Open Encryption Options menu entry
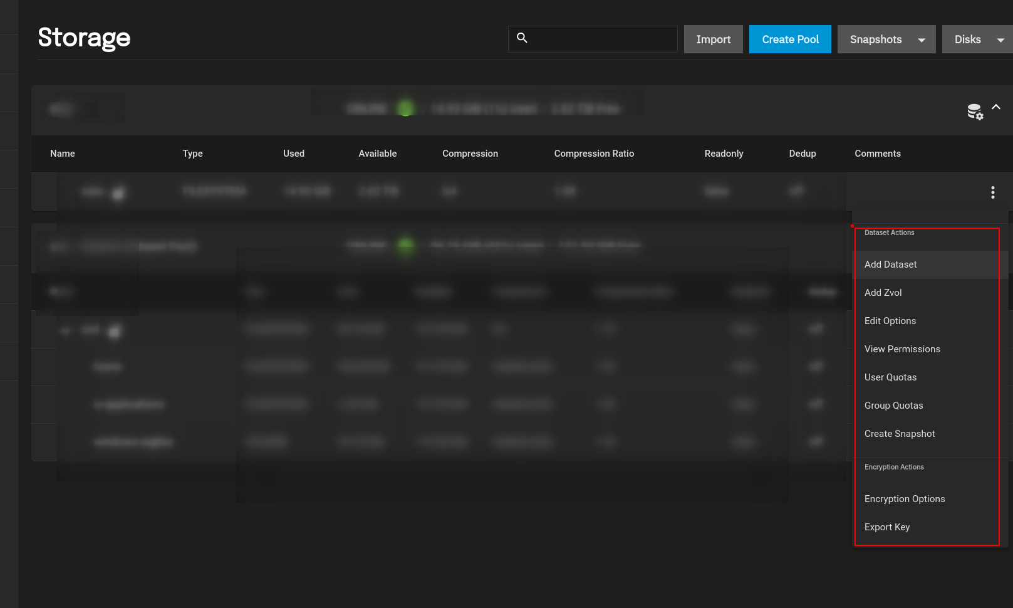The width and height of the screenshot is (1013, 608). tap(930, 499)
